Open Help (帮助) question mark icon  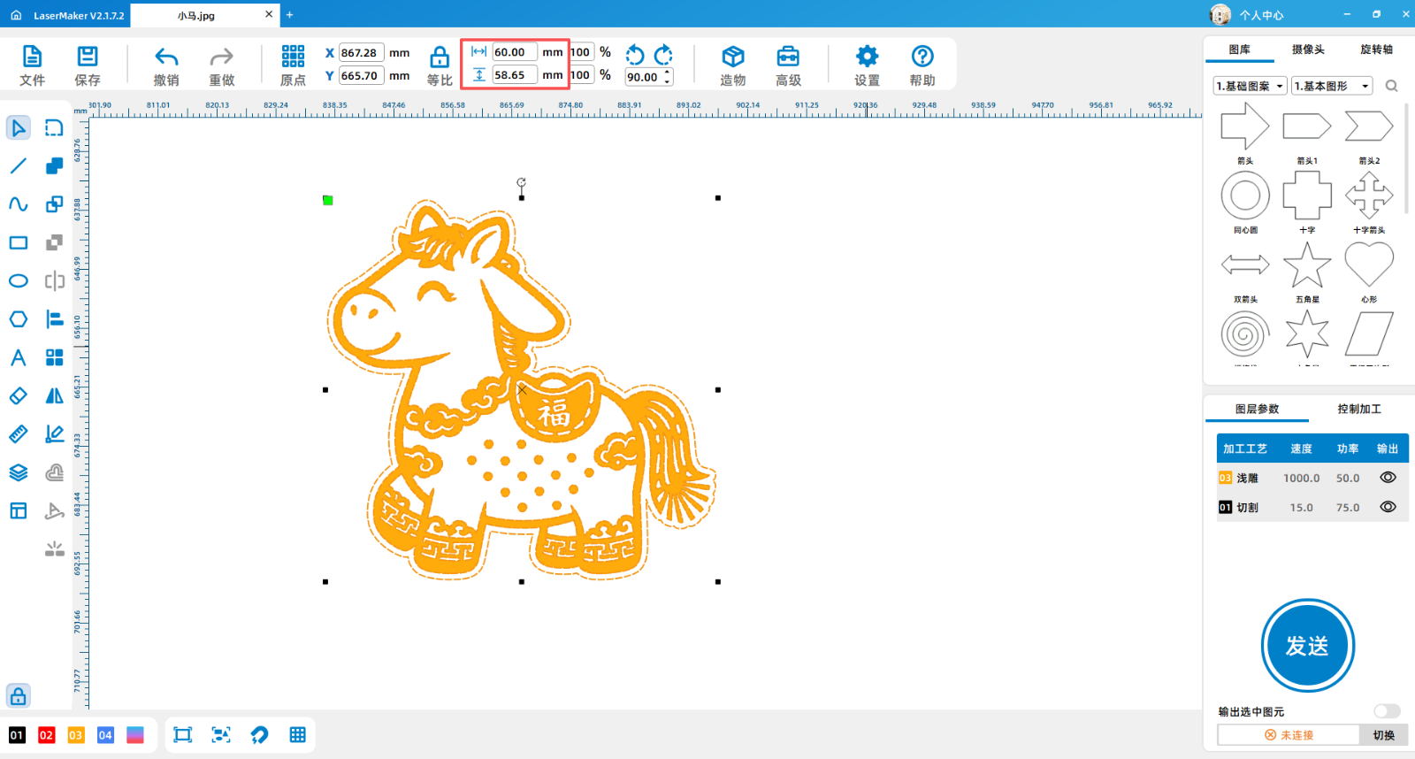(x=922, y=57)
